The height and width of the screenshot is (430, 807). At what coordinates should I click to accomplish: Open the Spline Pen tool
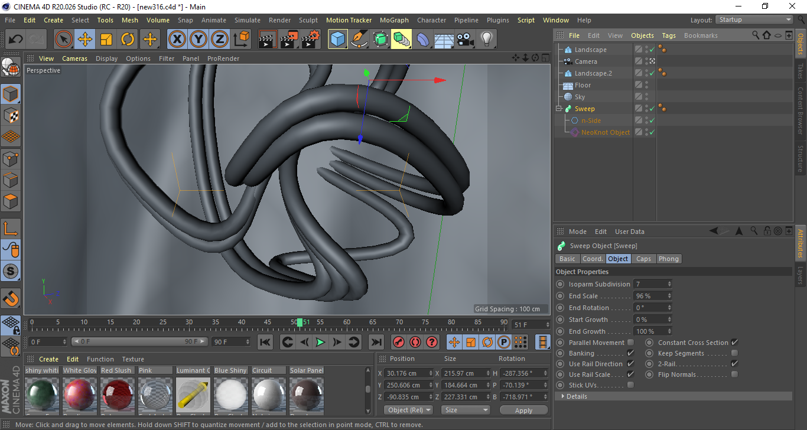coord(359,40)
